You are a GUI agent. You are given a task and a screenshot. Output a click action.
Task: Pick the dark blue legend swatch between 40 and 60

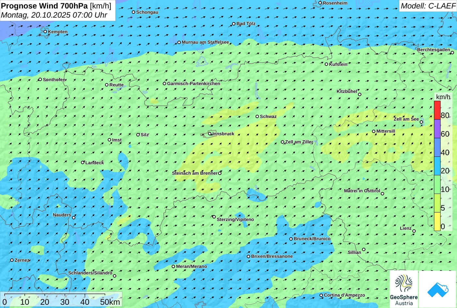[437, 148]
